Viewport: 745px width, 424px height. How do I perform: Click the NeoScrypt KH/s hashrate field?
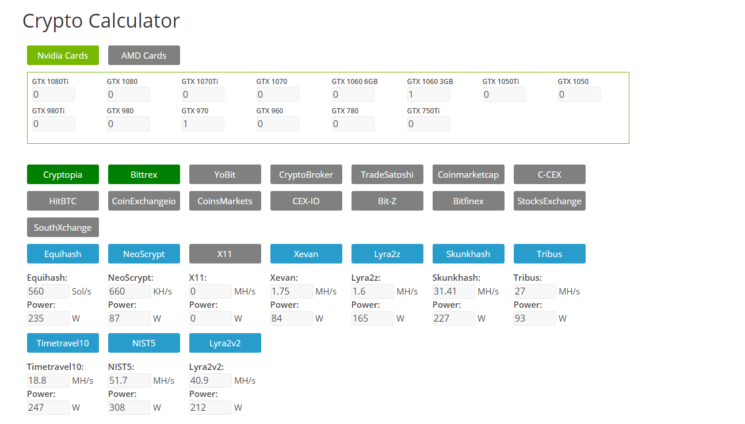(x=129, y=291)
